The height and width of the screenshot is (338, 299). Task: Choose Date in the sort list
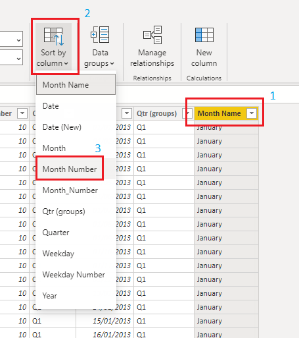pos(76,106)
